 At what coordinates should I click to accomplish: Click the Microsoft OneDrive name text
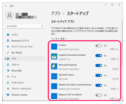point(68,65)
